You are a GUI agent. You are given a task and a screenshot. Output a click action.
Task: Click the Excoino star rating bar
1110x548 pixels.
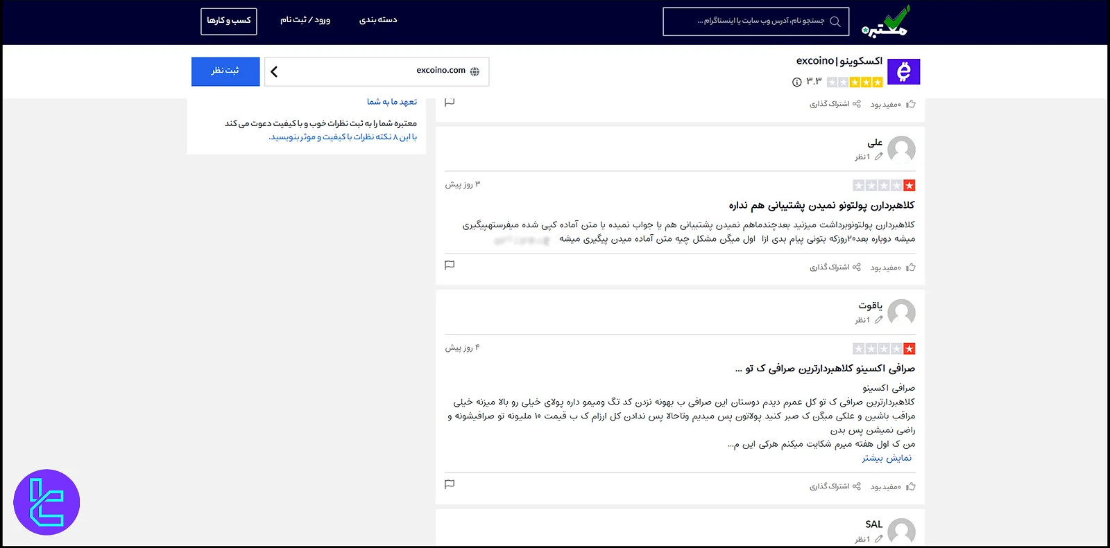pyautogui.click(x=855, y=82)
